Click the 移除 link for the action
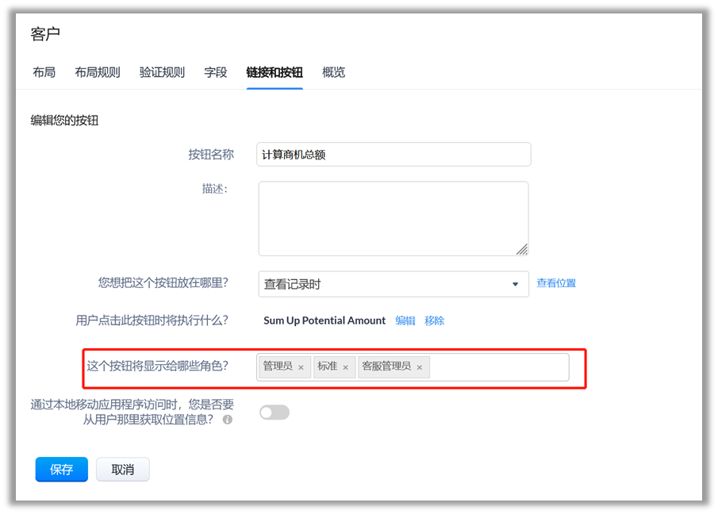 tap(435, 320)
